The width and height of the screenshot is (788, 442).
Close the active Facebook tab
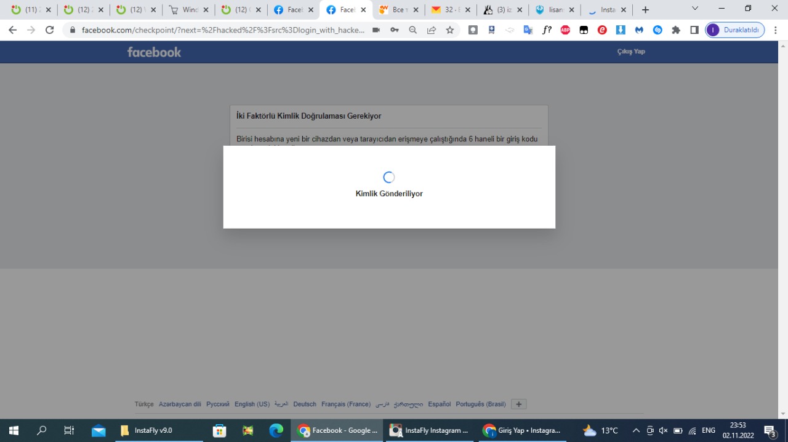coord(363,10)
